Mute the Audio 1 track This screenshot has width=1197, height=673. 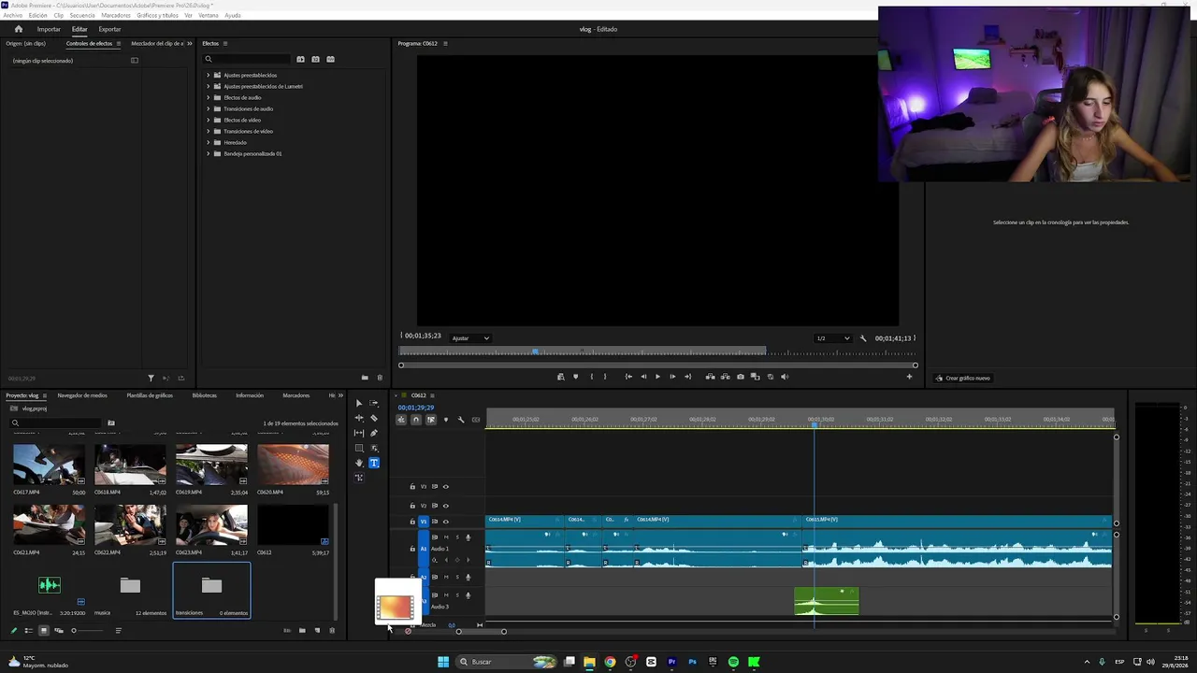446,537
